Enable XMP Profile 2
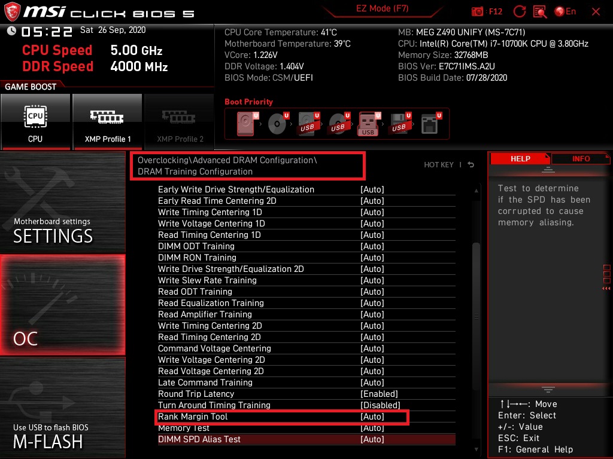613x459 pixels. [x=180, y=122]
